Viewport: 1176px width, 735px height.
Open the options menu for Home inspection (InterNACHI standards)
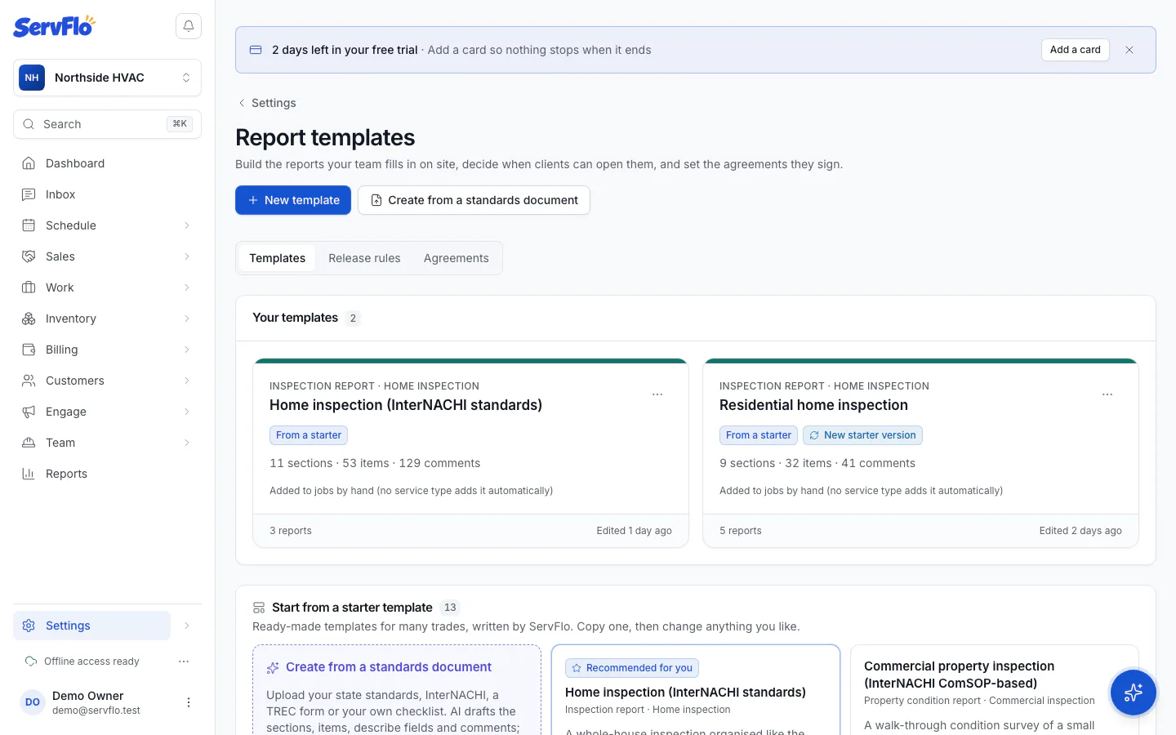pyautogui.click(x=657, y=394)
